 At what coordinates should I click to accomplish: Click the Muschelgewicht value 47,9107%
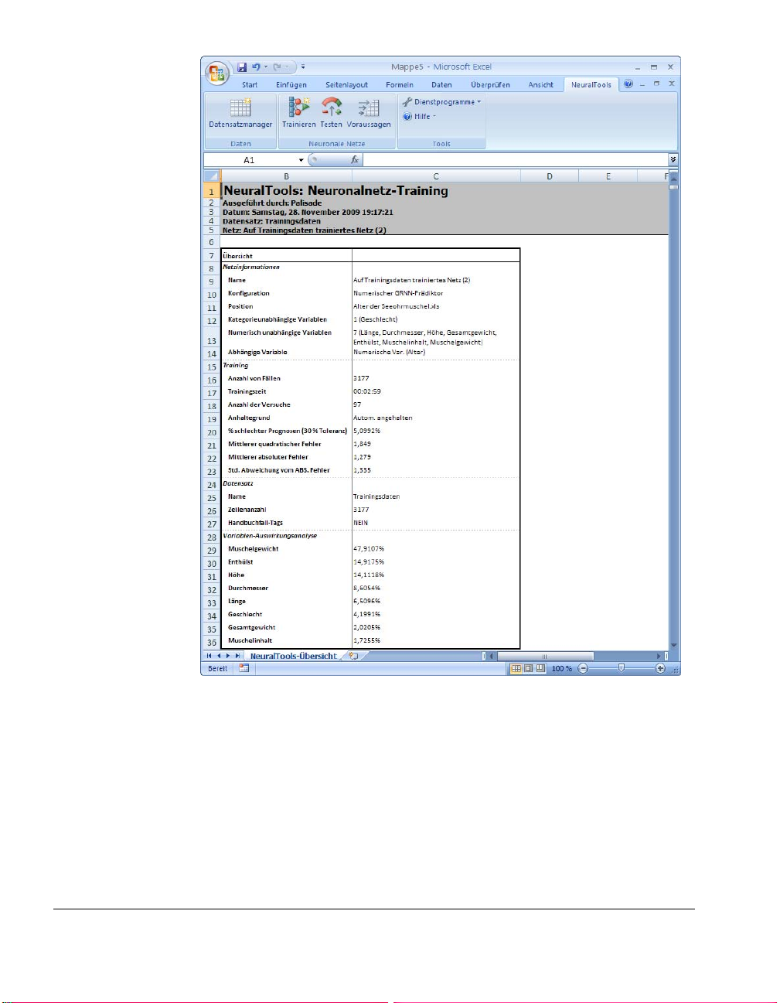coord(369,548)
